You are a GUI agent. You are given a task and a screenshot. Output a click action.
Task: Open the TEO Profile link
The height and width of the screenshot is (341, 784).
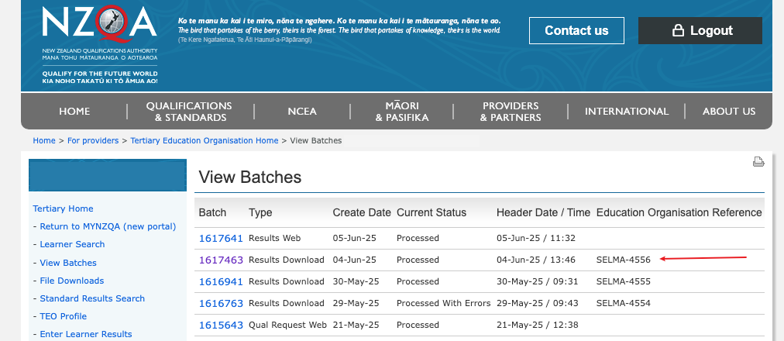63,316
